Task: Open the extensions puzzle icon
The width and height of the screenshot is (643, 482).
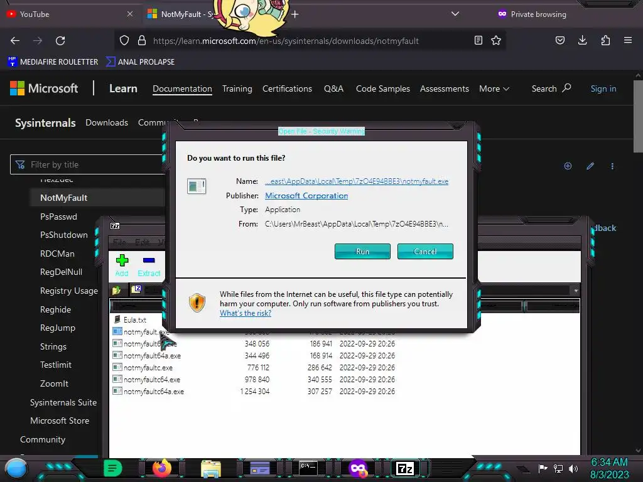Action: tap(605, 40)
